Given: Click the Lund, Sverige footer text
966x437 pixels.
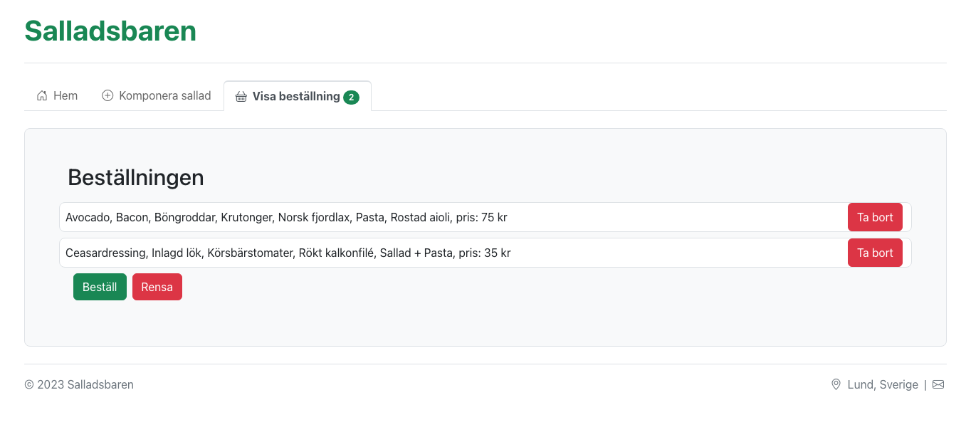Looking at the screenshot, I should point(883,384).
